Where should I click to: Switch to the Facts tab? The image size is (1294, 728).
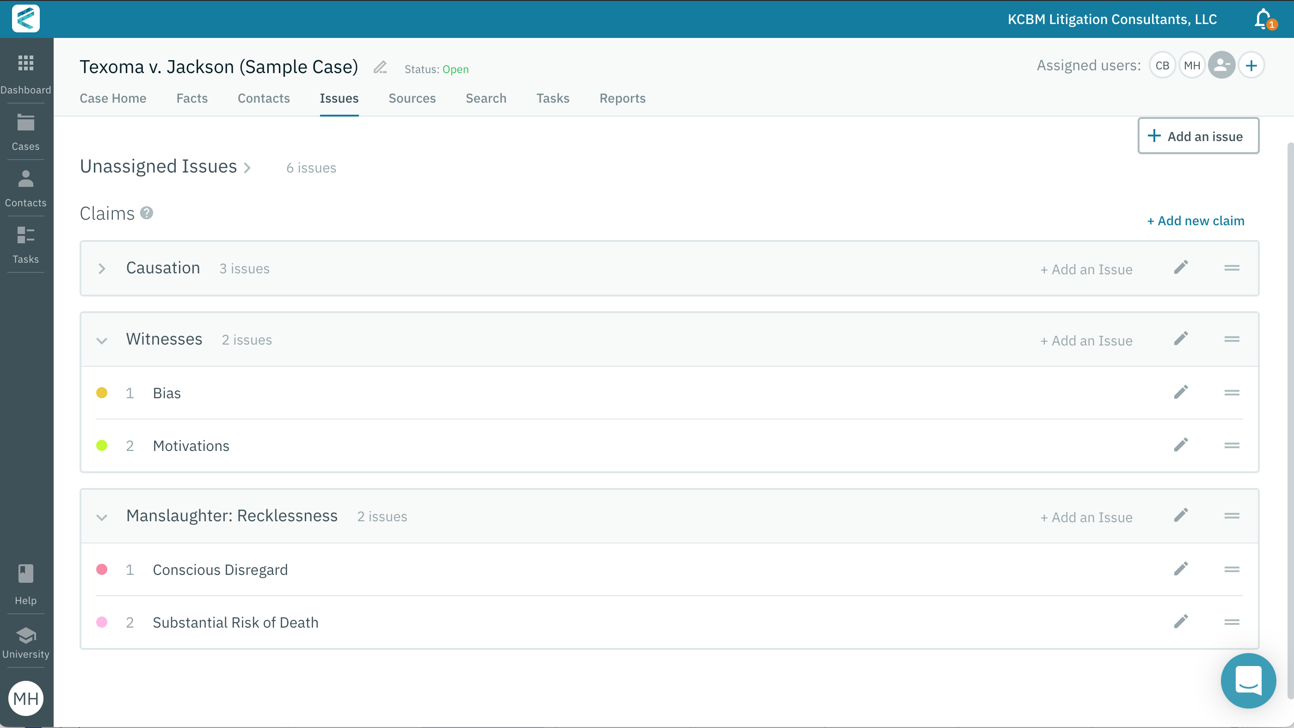pos(192,99)
